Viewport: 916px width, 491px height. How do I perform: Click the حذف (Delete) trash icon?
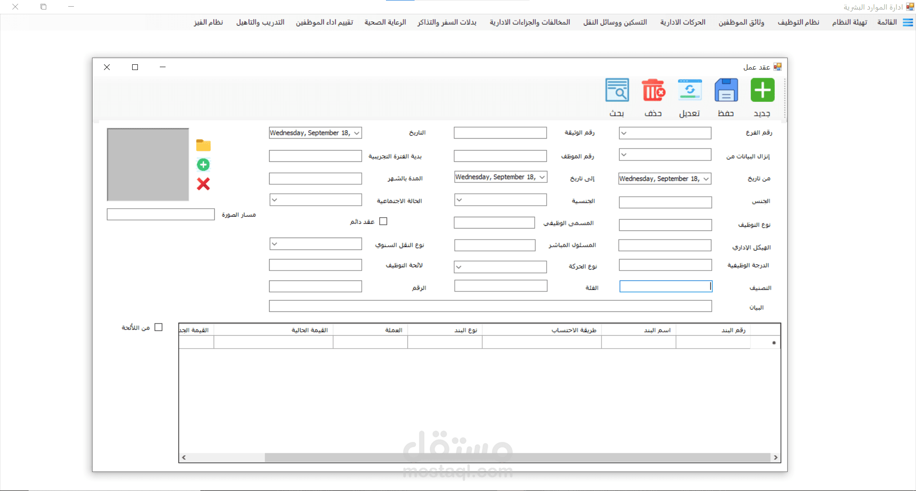coord(653,90)
